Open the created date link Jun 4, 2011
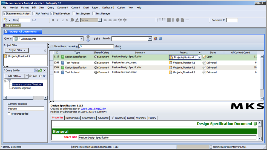 (93, 109)
